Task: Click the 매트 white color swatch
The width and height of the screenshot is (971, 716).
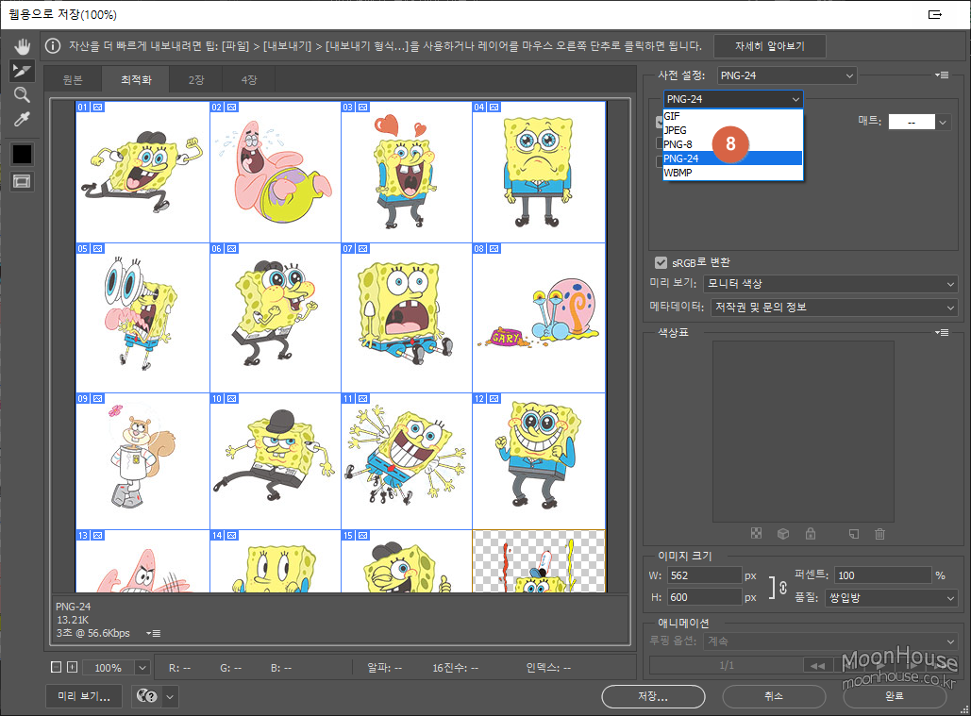Action: (x=911, y=122)
